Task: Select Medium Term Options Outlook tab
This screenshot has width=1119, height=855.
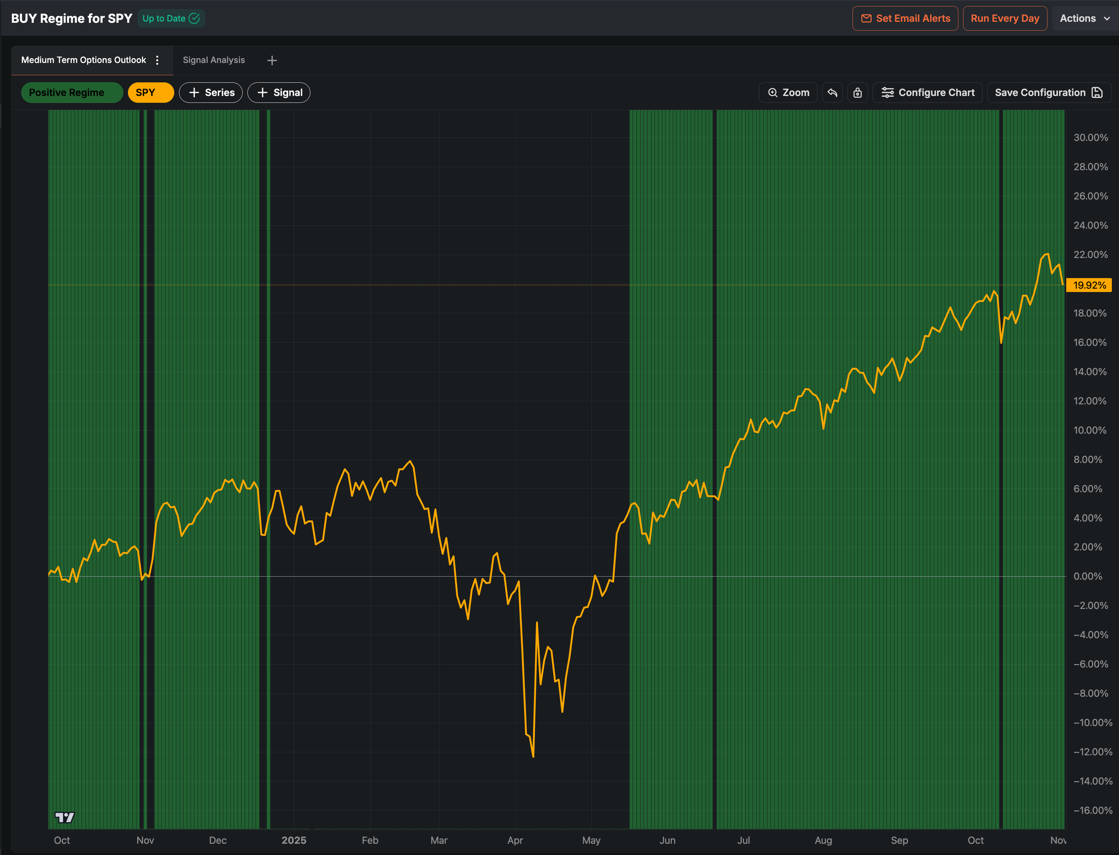Action: pos(83,60)
